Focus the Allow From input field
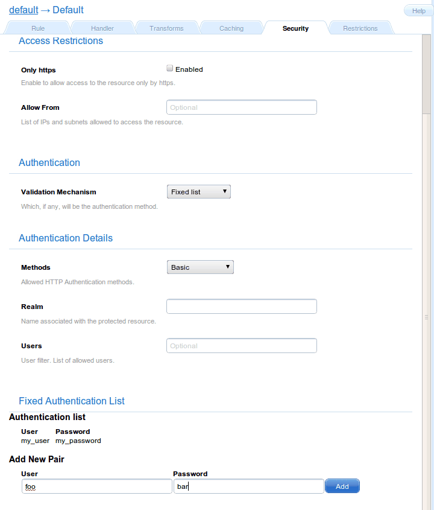 (x=241, y=107)
